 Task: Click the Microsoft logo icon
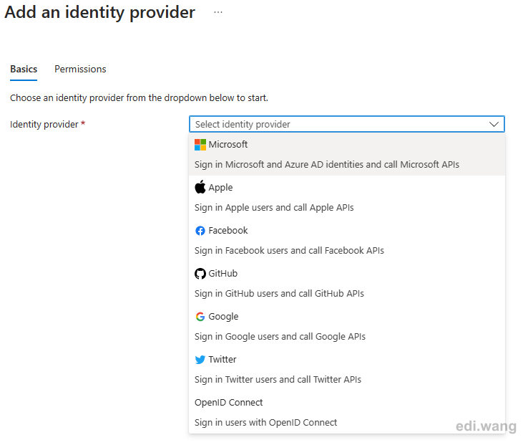coord(200,145)
